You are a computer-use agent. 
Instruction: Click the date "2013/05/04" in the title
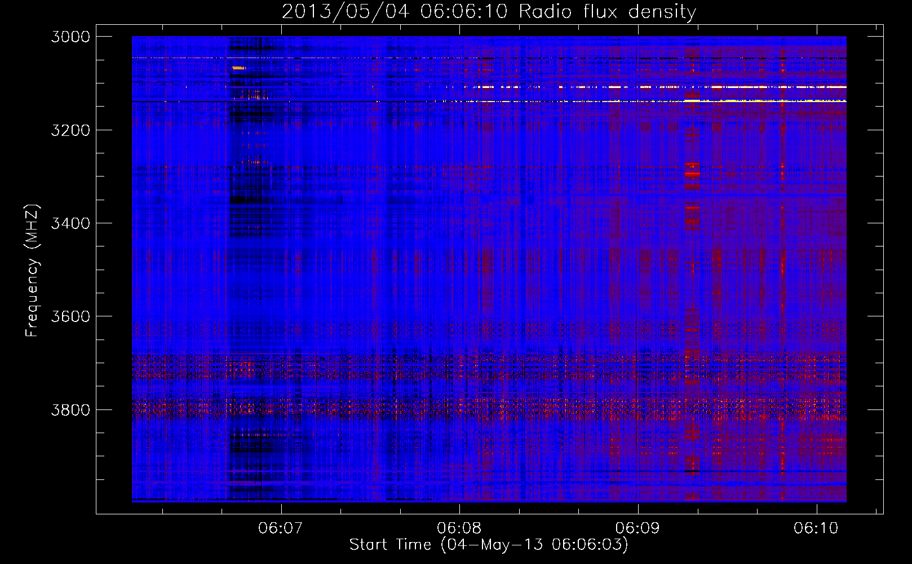click(345, 12)
